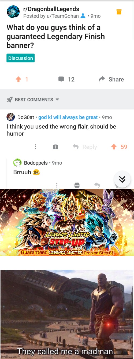The width and height of the screenshot is (134, 359).
Task: Give an award to Bodoppels' comment
Action: click(x=77, y=185)
